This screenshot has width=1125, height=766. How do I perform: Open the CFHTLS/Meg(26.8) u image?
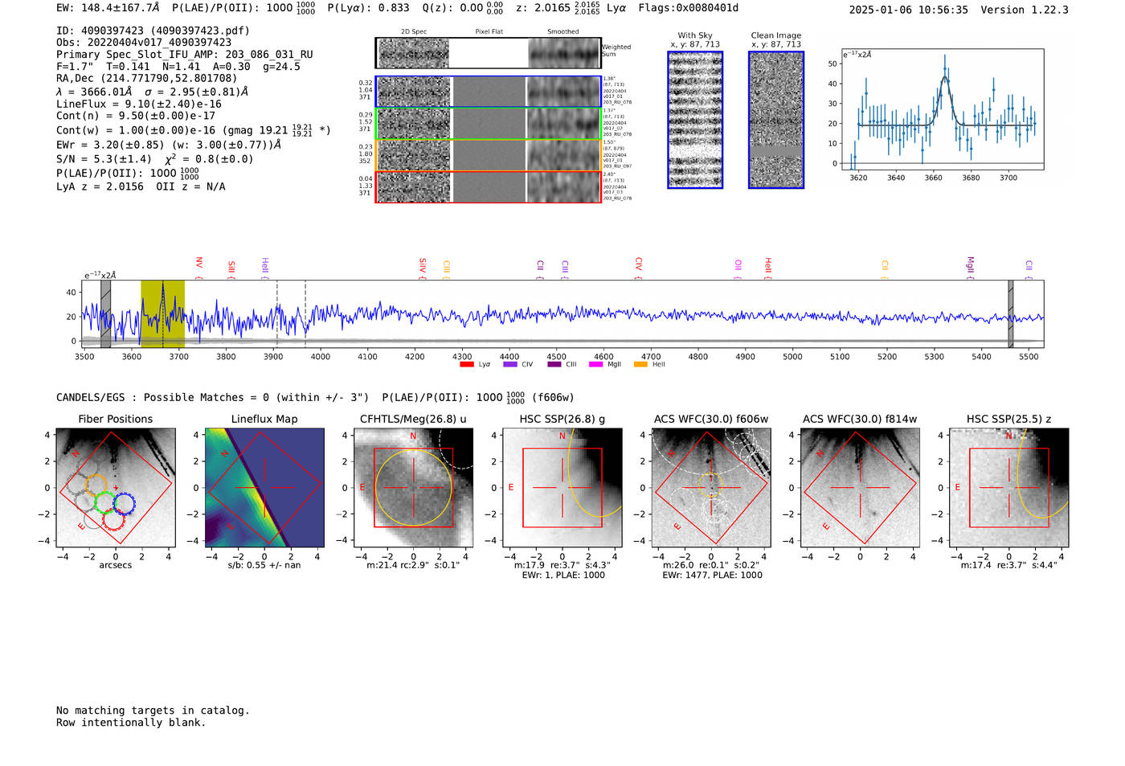[x=413, y=488]
